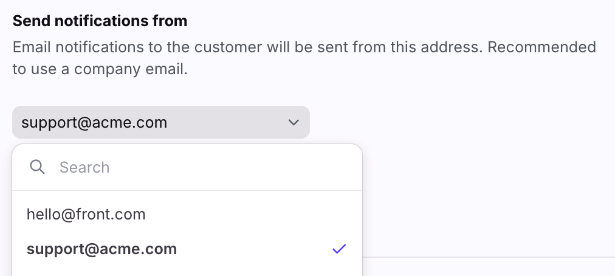Click the chevron arrow on the email dropdown
This screenshot has width=615, height=276.
(294, 122)
